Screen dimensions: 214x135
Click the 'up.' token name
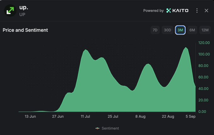coord(24,8)
